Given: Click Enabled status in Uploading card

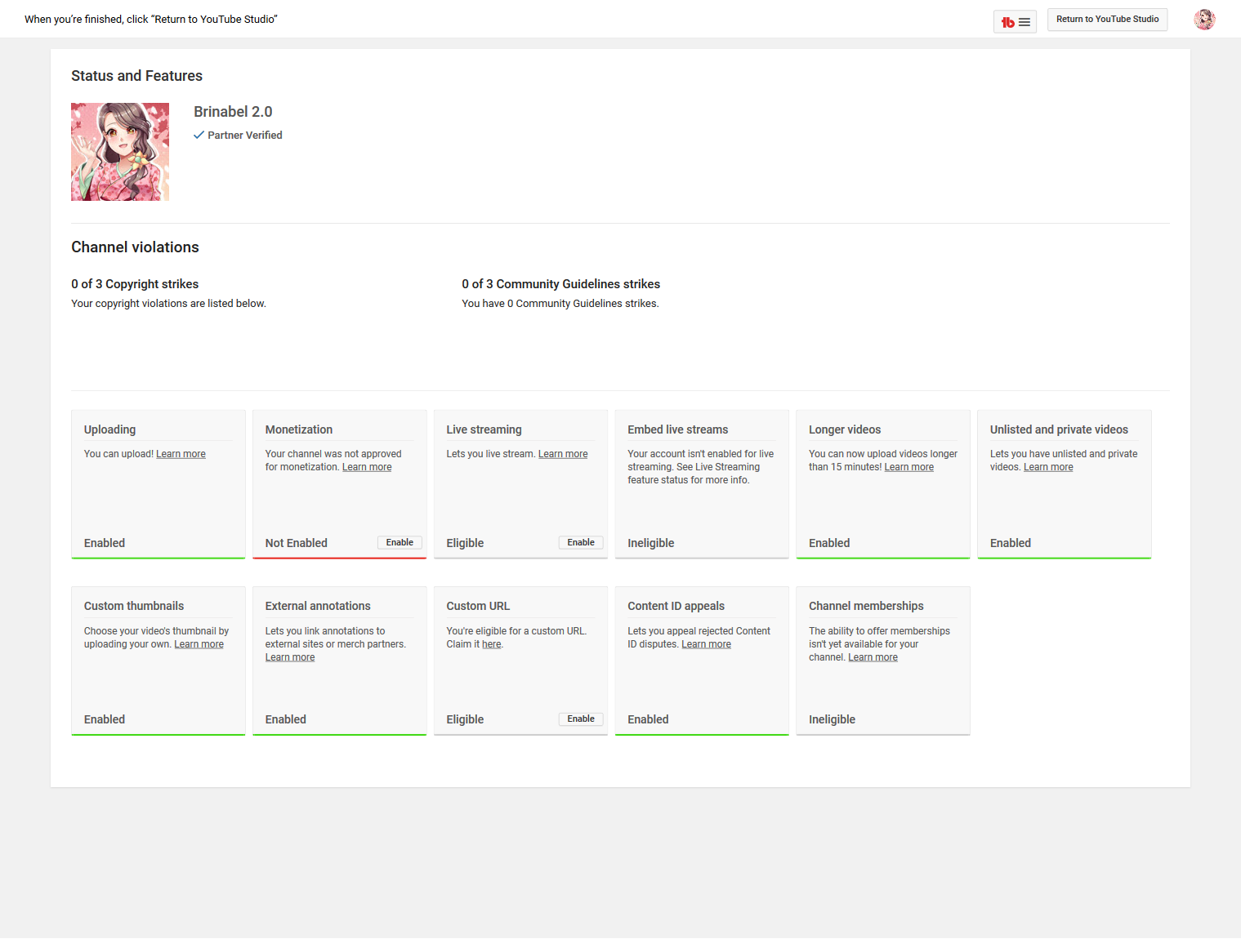Looking at the screenshot, I should [105, 543].
